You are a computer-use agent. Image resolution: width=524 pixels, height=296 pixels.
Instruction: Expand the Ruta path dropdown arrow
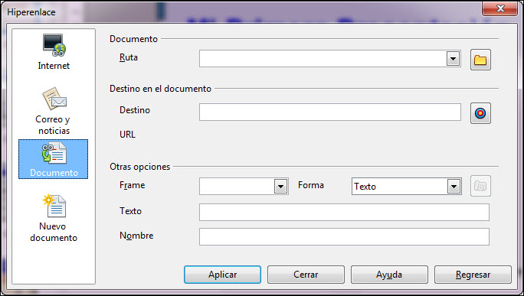tap(454, 59)
